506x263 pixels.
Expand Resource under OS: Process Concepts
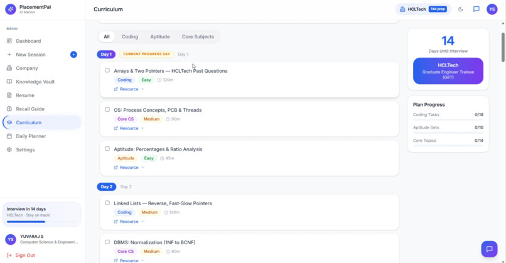click(129, 129)
